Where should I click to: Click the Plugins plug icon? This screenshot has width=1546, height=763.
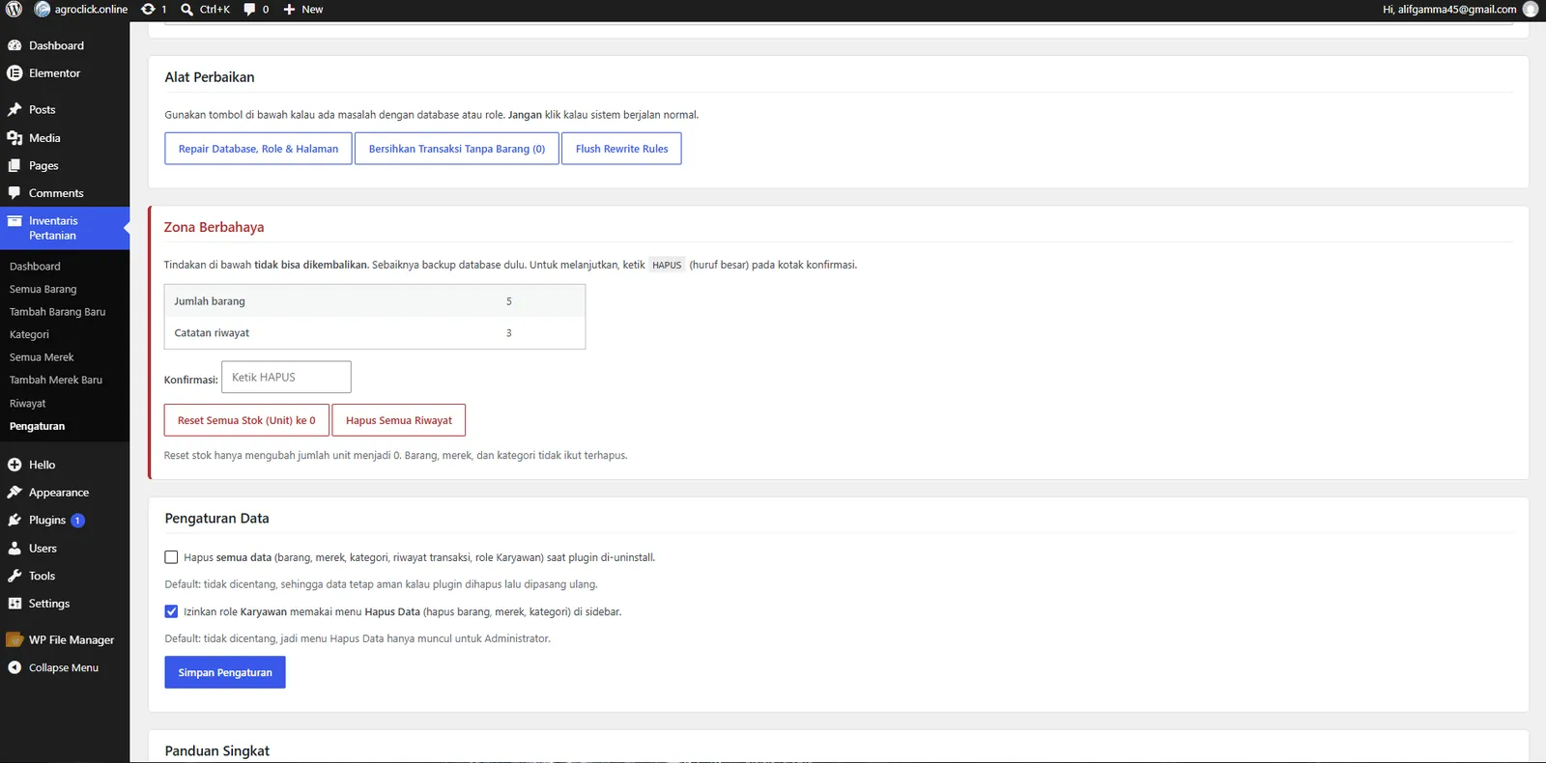tap(14, 521)
